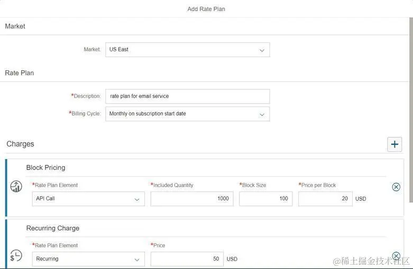Remove the Recurring Charge entry
413x269 pixels.
click(x=396, y=256)
